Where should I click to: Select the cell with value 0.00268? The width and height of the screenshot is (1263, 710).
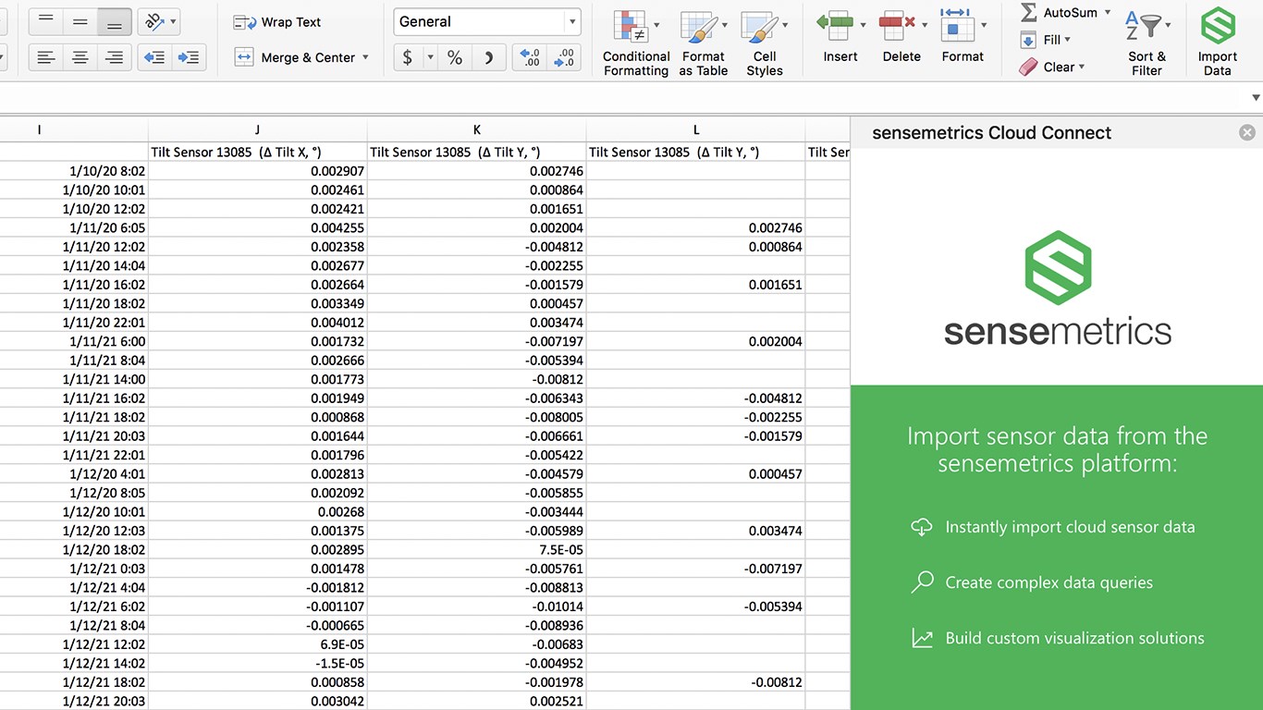pos(257,512)
